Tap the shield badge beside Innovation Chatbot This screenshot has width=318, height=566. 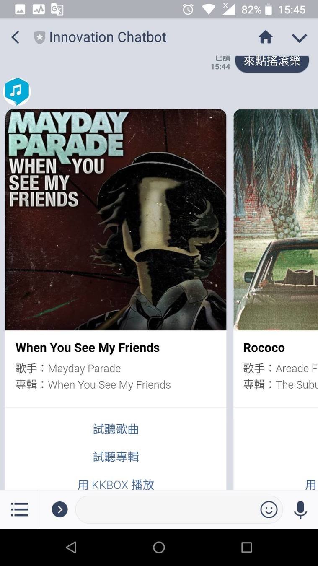(39, 38)
